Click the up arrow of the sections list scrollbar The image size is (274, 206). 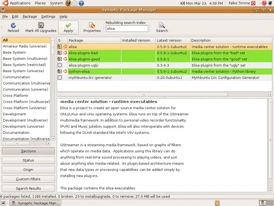coord(53,39)
